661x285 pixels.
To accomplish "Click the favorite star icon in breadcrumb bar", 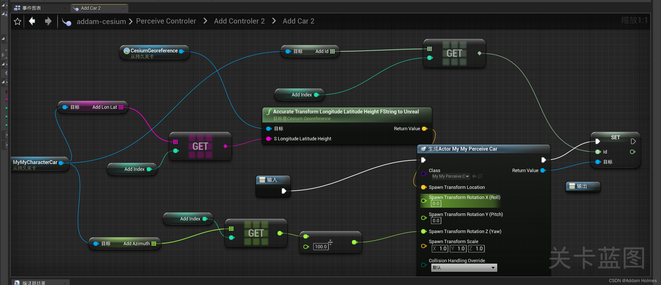I will pyautogui.click(x=17, y=21).
